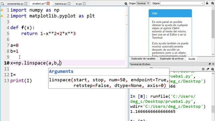Viewport: 215px width, 121px height.
Task: Expand the Objeto combo box arrow
Action: coord(203,3)
